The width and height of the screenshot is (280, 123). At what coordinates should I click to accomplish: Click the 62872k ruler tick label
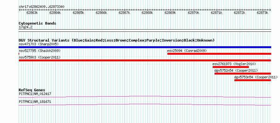240,13
